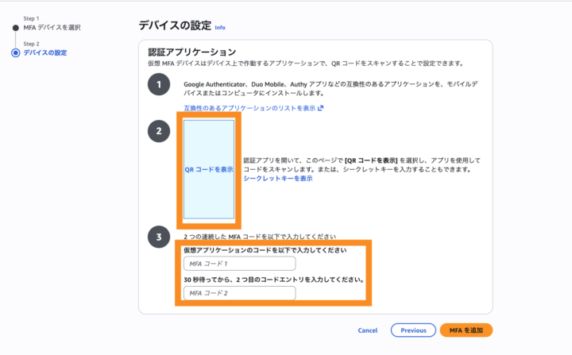The width and height of the screenshot is (572, 355).
Task: Click the 認証アプリケーション section heading
Action: (x=192, y=52)
